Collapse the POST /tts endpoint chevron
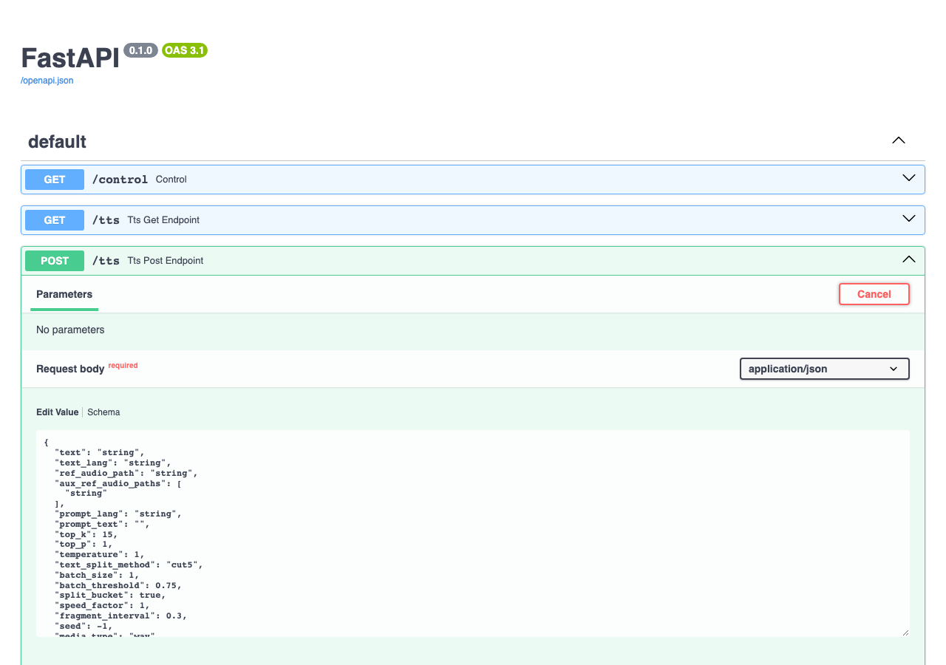 pos(909,260)
